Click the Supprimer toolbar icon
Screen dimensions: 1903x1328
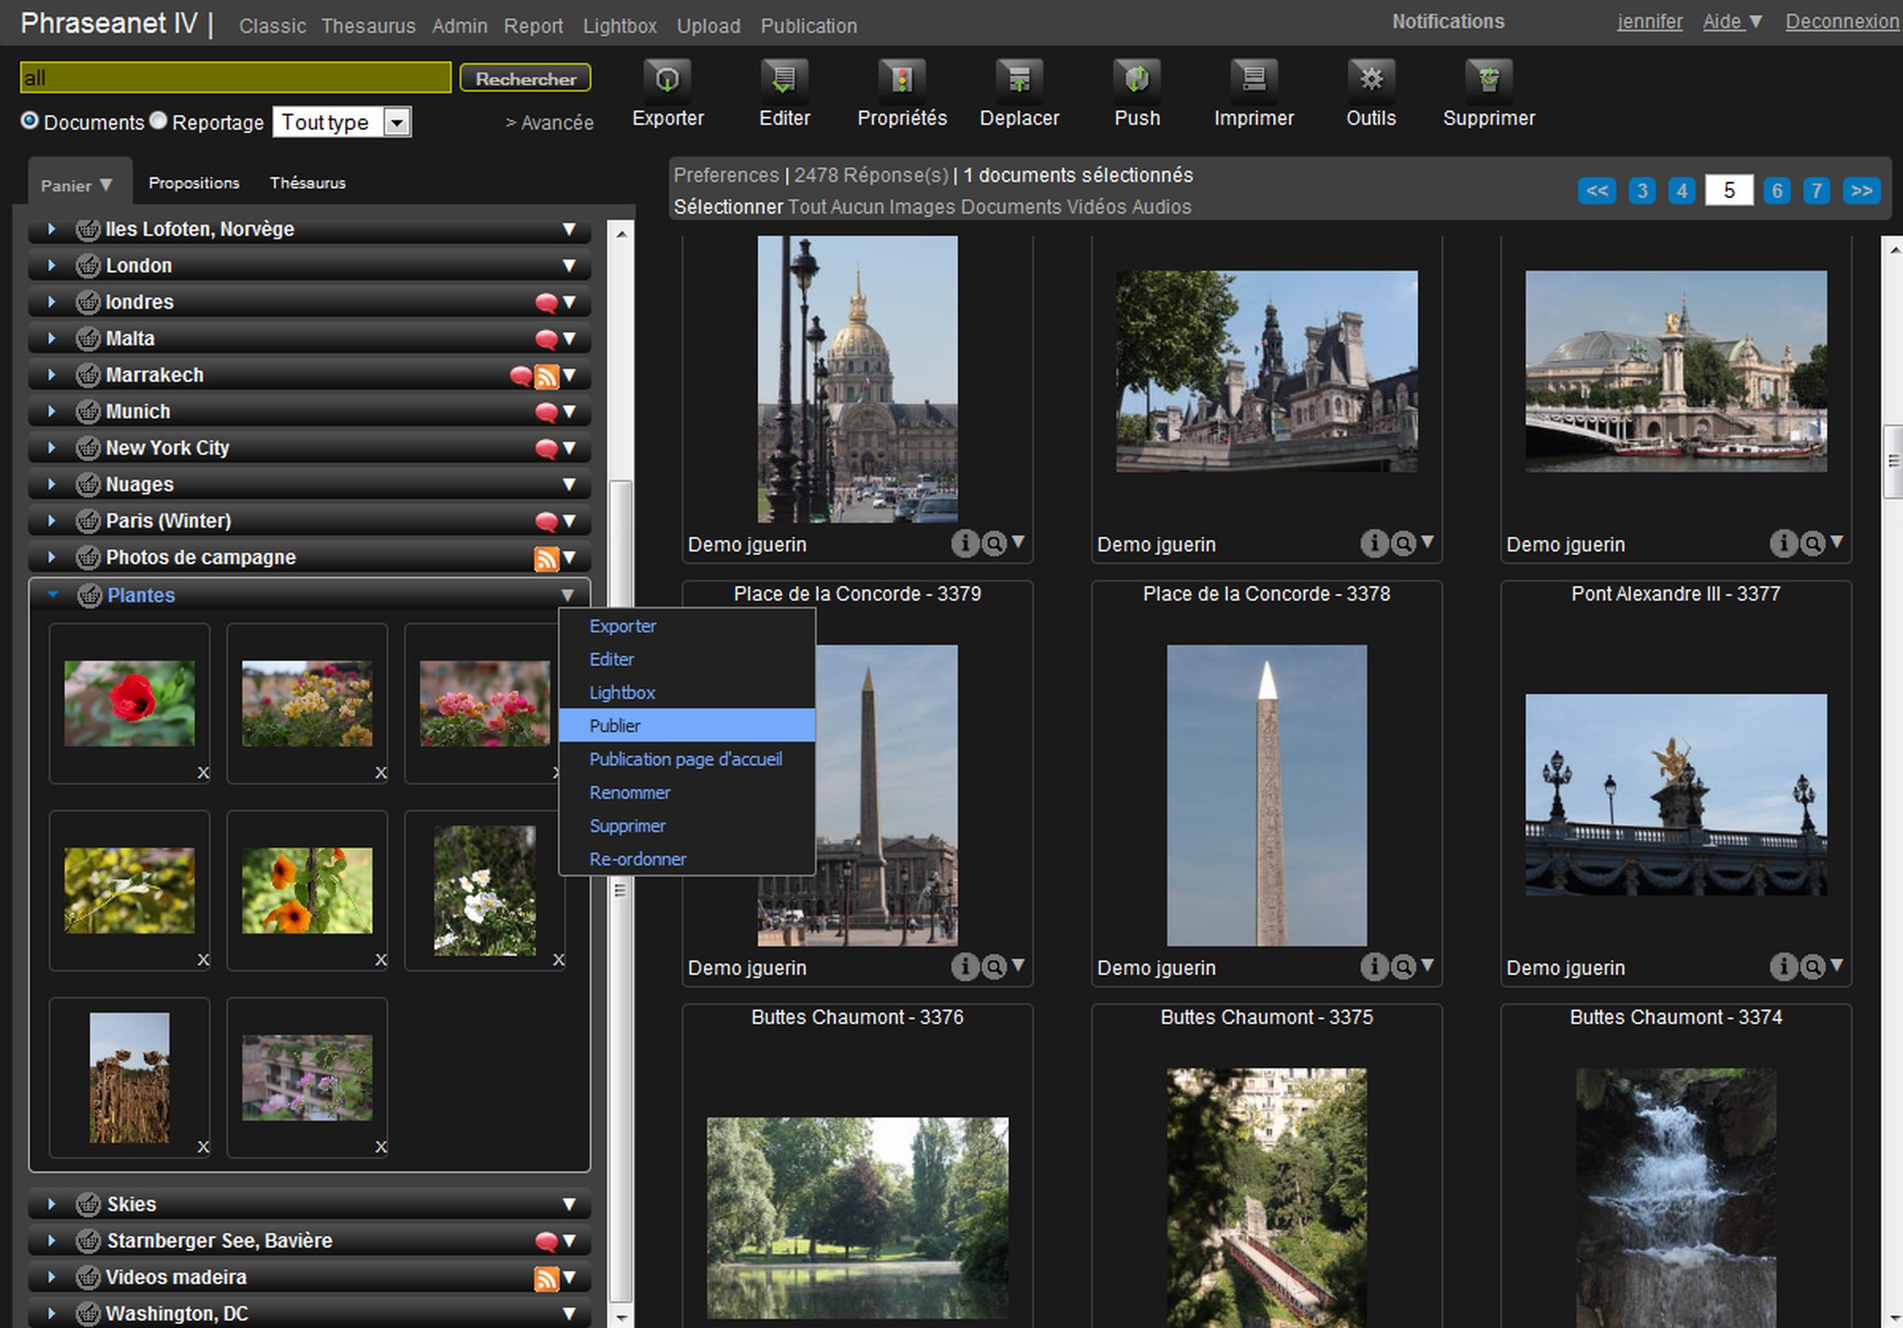pos(1488,79)
